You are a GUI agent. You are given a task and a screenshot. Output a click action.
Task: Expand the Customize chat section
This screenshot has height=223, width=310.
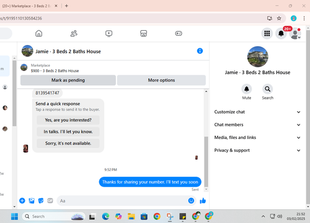pos(257,112)
